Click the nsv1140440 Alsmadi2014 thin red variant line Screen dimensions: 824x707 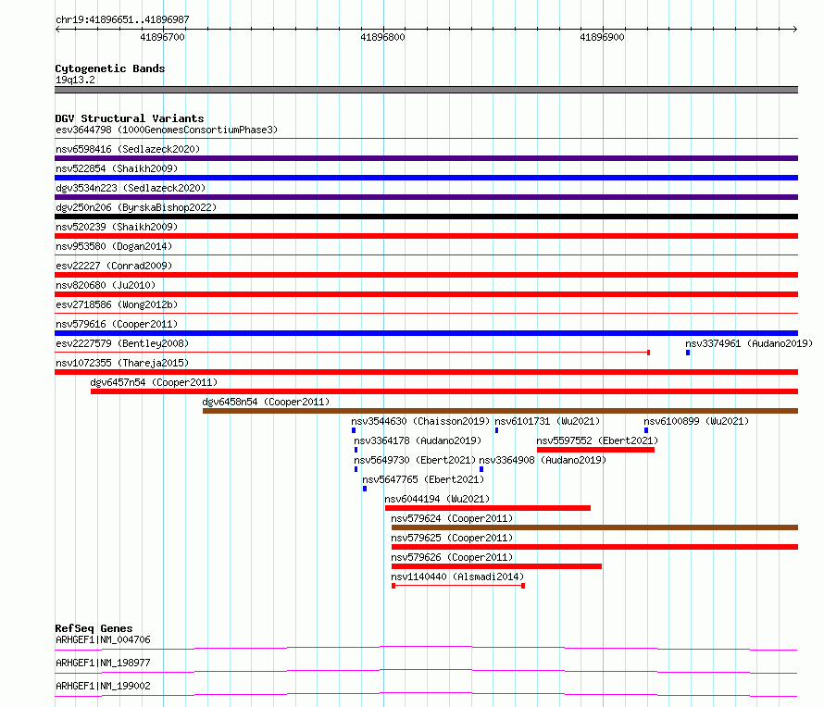tap(458, 586)
